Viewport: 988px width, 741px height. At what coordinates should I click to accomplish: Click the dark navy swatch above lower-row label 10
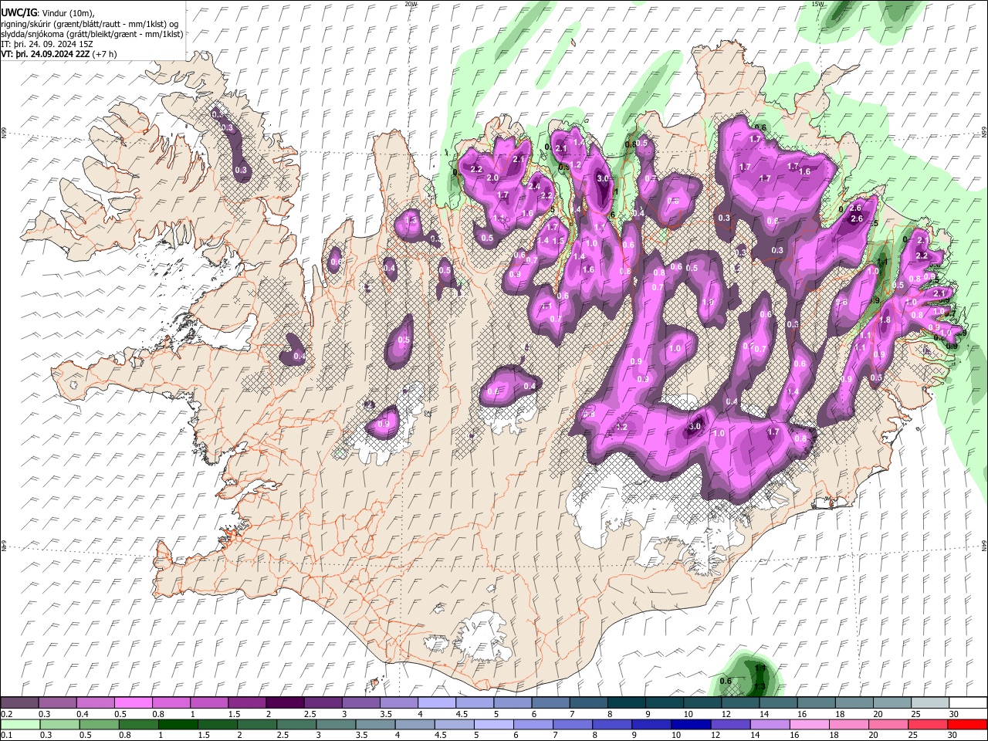point(690,725)
